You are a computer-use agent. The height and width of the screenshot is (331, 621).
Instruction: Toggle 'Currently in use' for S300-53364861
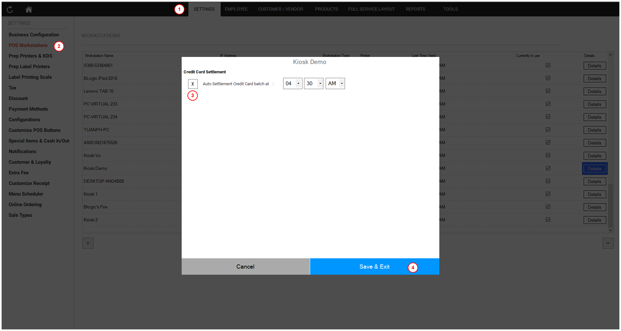click(x=548, y=65)
